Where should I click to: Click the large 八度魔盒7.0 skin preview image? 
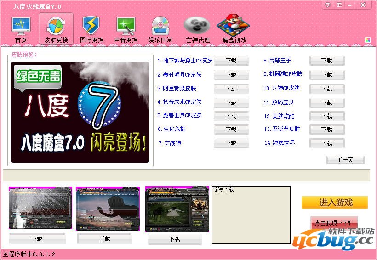[80, 113]
